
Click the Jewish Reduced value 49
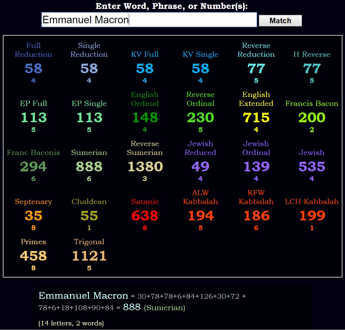point(200,167)
